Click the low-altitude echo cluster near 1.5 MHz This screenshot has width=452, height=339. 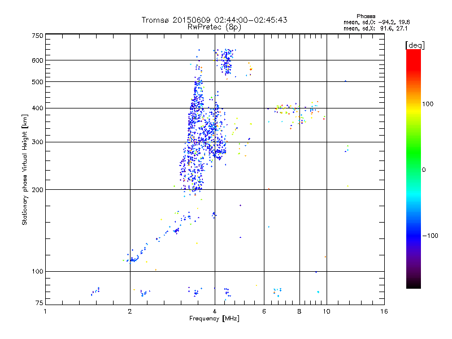point(95,291)
